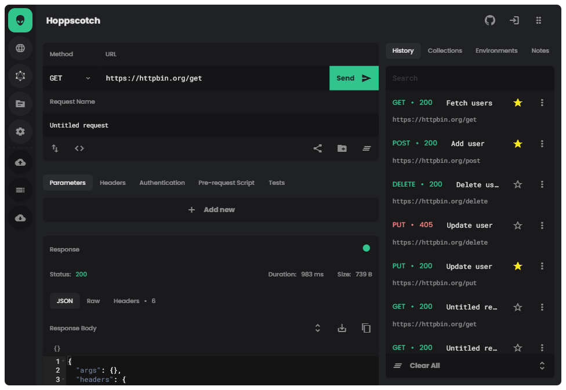
Task: Click the share request icon
Action: [318, 148]
